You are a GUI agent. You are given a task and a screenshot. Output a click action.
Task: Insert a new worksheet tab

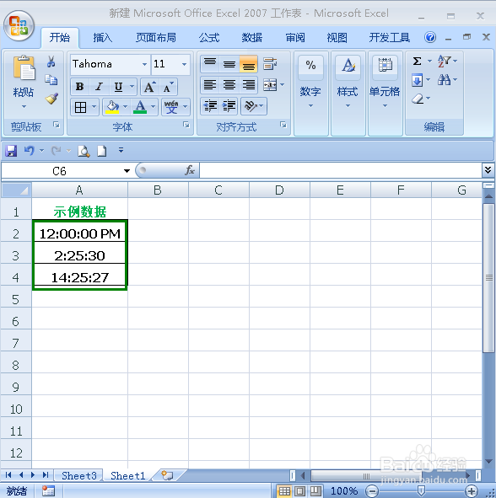click(x=168, y=475)
